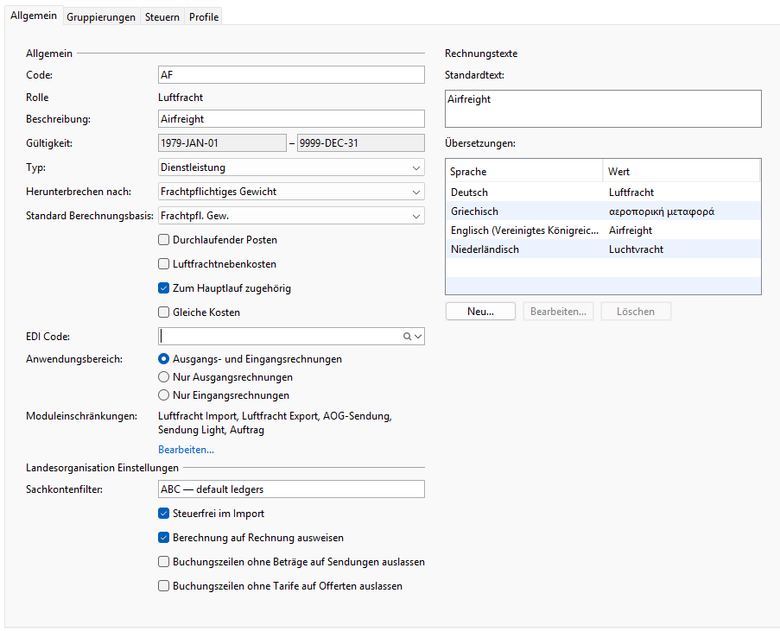
Task: Click the Sachkontenfilter input field
Action: pyautogui.click(x=291, y=489)
